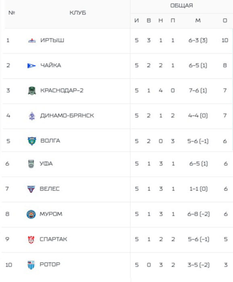The image size is (233, 282).
Task: Click the Муром round club logo
Action: pyautogui.click(x=31, y=214)
